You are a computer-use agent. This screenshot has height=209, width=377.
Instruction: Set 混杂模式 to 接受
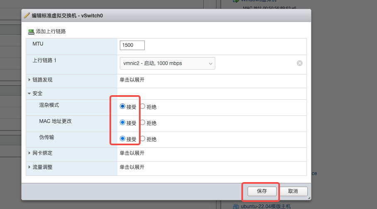tap(122, 106)
